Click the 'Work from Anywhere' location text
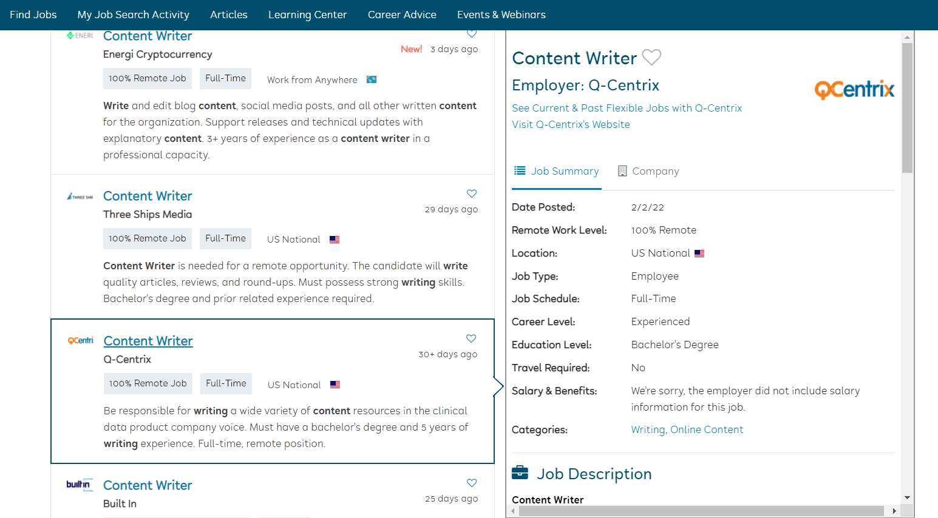Image resolution: width=938 pixels, height=518 pixels. point(312,80)
